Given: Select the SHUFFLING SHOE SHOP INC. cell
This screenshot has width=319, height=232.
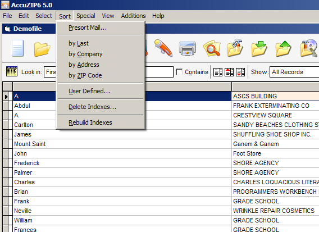Looking at the screenshot, I should click(x=275, y=134).
